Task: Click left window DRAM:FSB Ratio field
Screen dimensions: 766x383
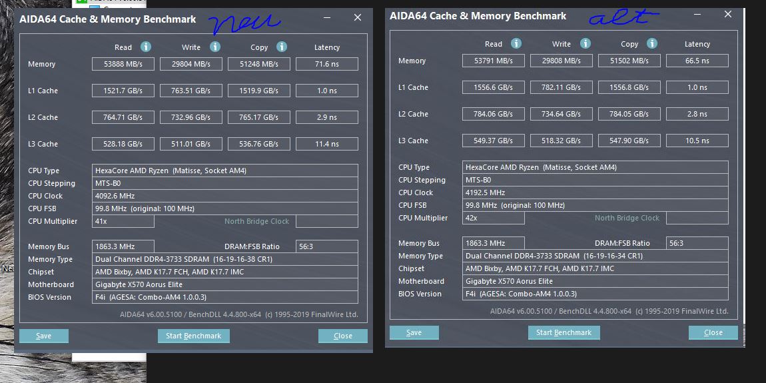Action: pos(327,246)
